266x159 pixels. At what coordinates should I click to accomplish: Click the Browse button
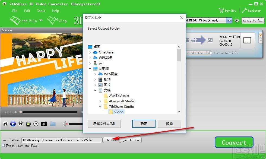pyautogui.click(x=111, y=140)
